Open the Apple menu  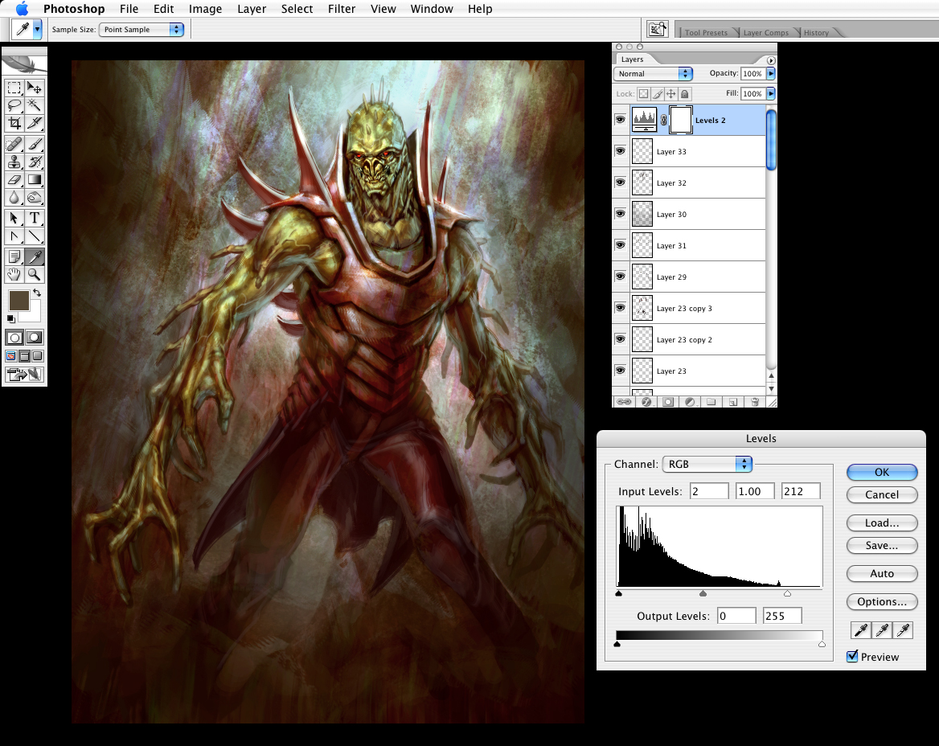[x=23, y=8]
